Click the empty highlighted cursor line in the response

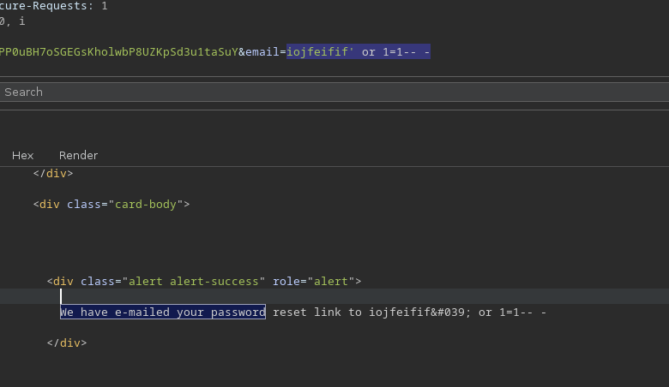(343, 296)
